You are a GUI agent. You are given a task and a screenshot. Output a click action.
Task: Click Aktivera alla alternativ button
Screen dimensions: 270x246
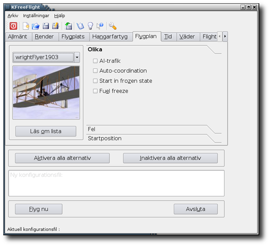pos(62,158)
